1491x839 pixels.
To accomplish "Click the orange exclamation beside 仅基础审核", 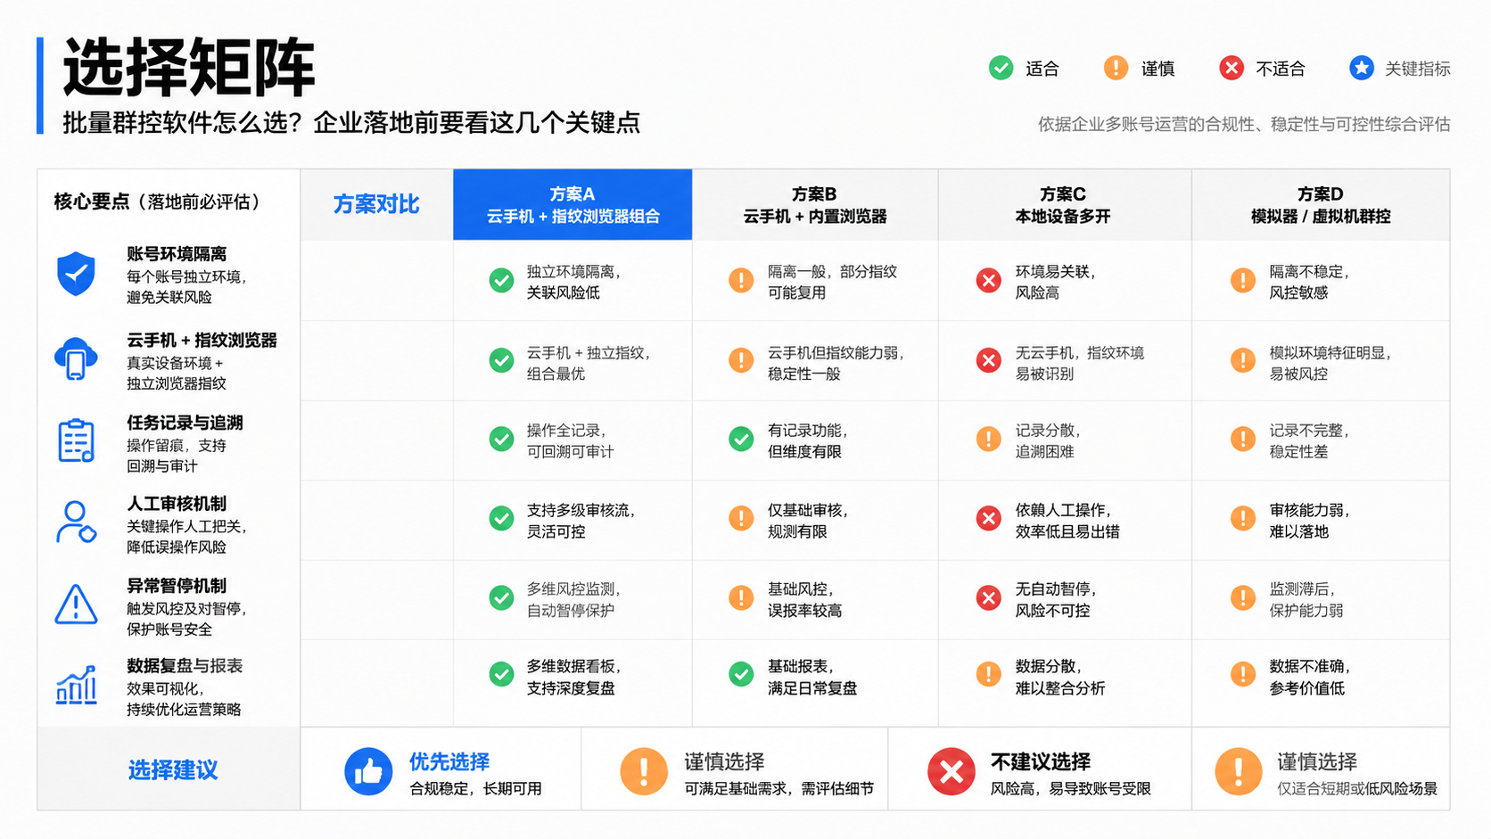I will click(741, 518).
